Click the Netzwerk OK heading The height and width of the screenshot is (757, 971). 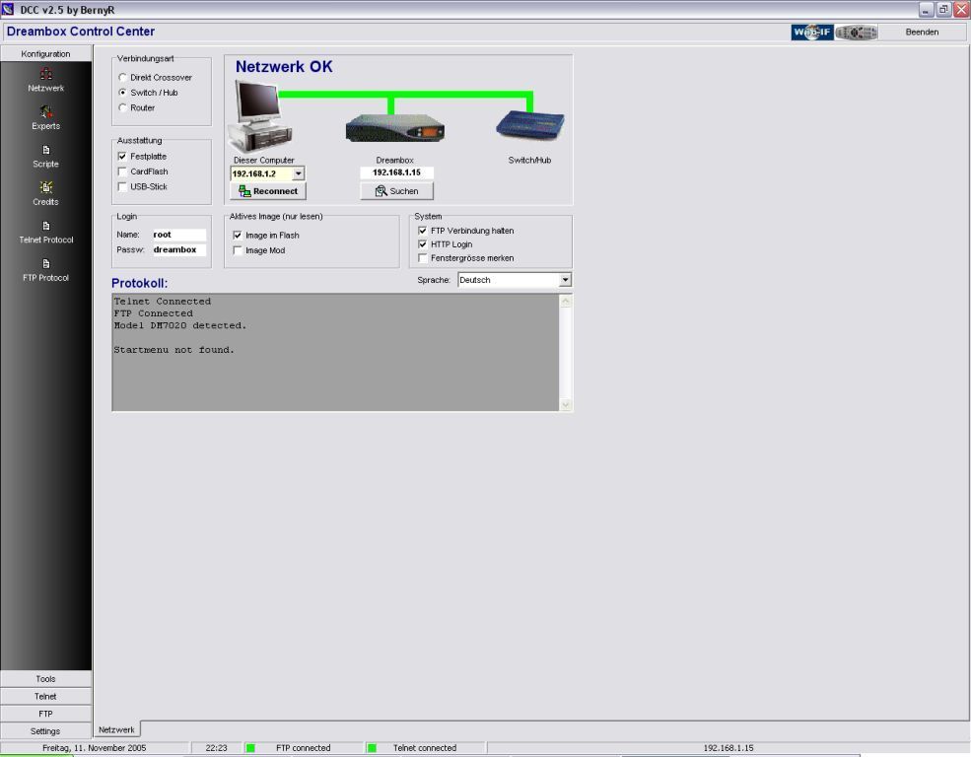284,67
